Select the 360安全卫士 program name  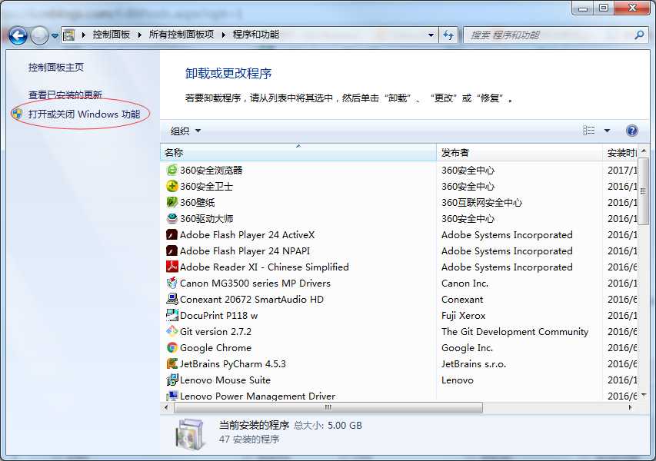pyautogui.click(x=206, y=187)
